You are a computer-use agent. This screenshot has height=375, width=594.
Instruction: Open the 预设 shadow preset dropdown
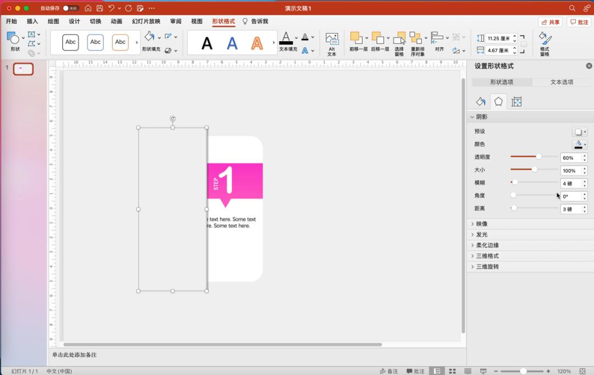tap(580, 131)
